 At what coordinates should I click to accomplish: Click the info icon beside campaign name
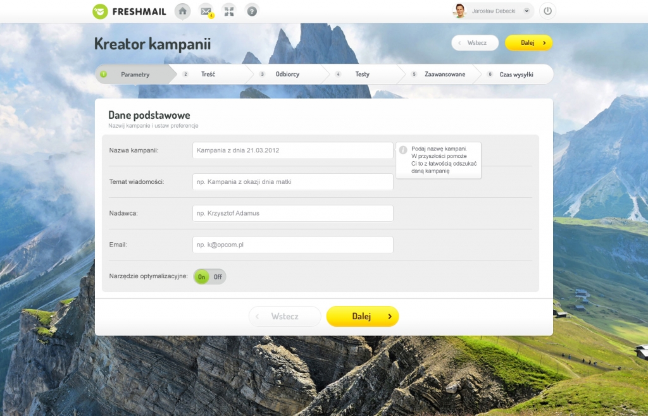click(x=403, y=150)
